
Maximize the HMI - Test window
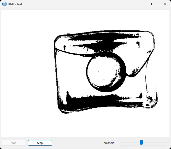click(x=153, y=4)
